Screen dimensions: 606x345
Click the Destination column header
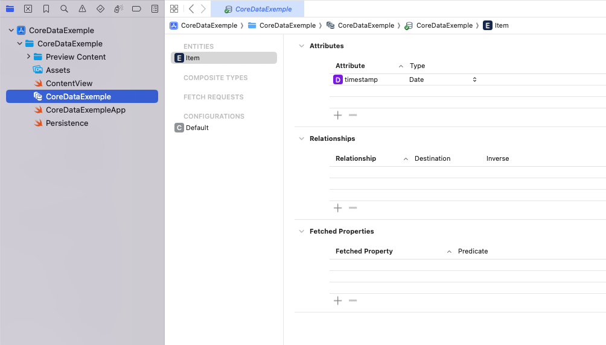[x=433, y=158]
